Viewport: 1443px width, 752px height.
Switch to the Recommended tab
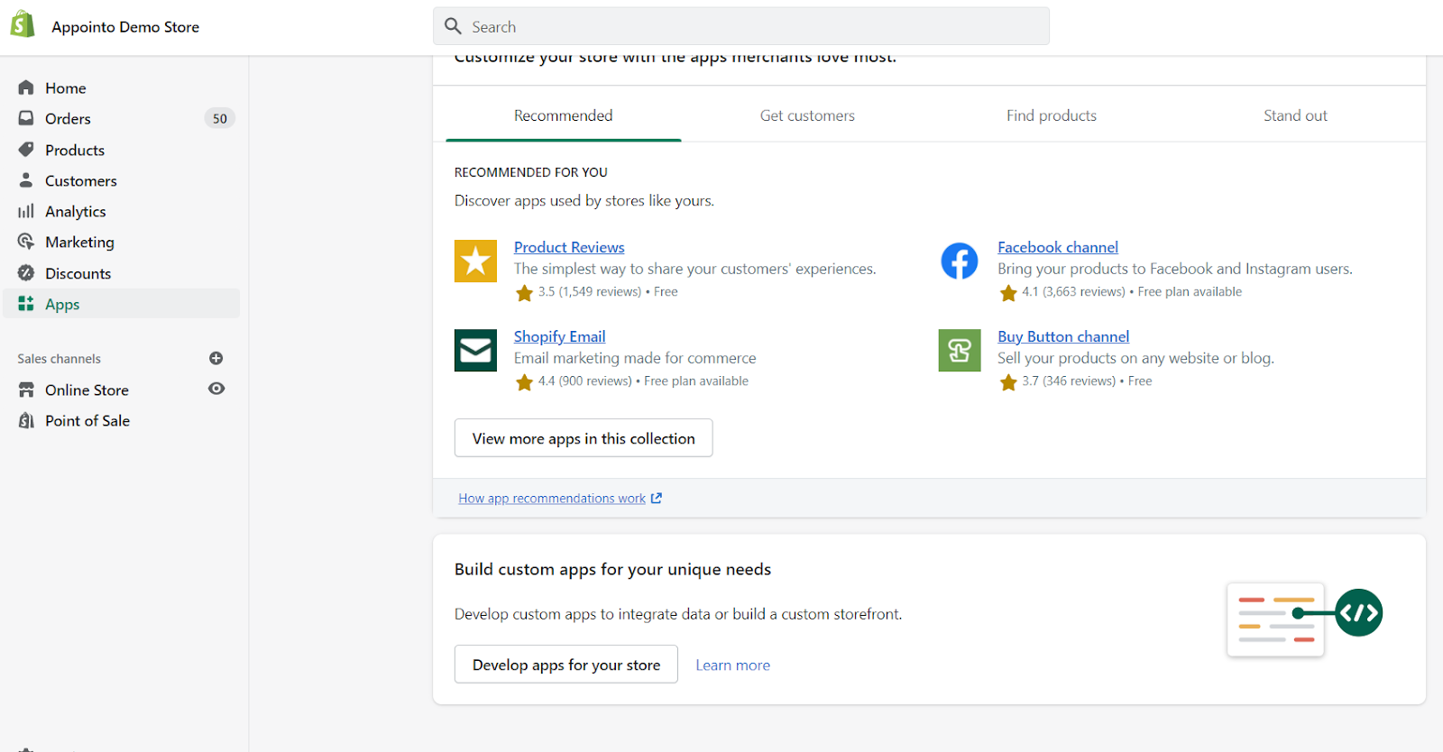564,115
